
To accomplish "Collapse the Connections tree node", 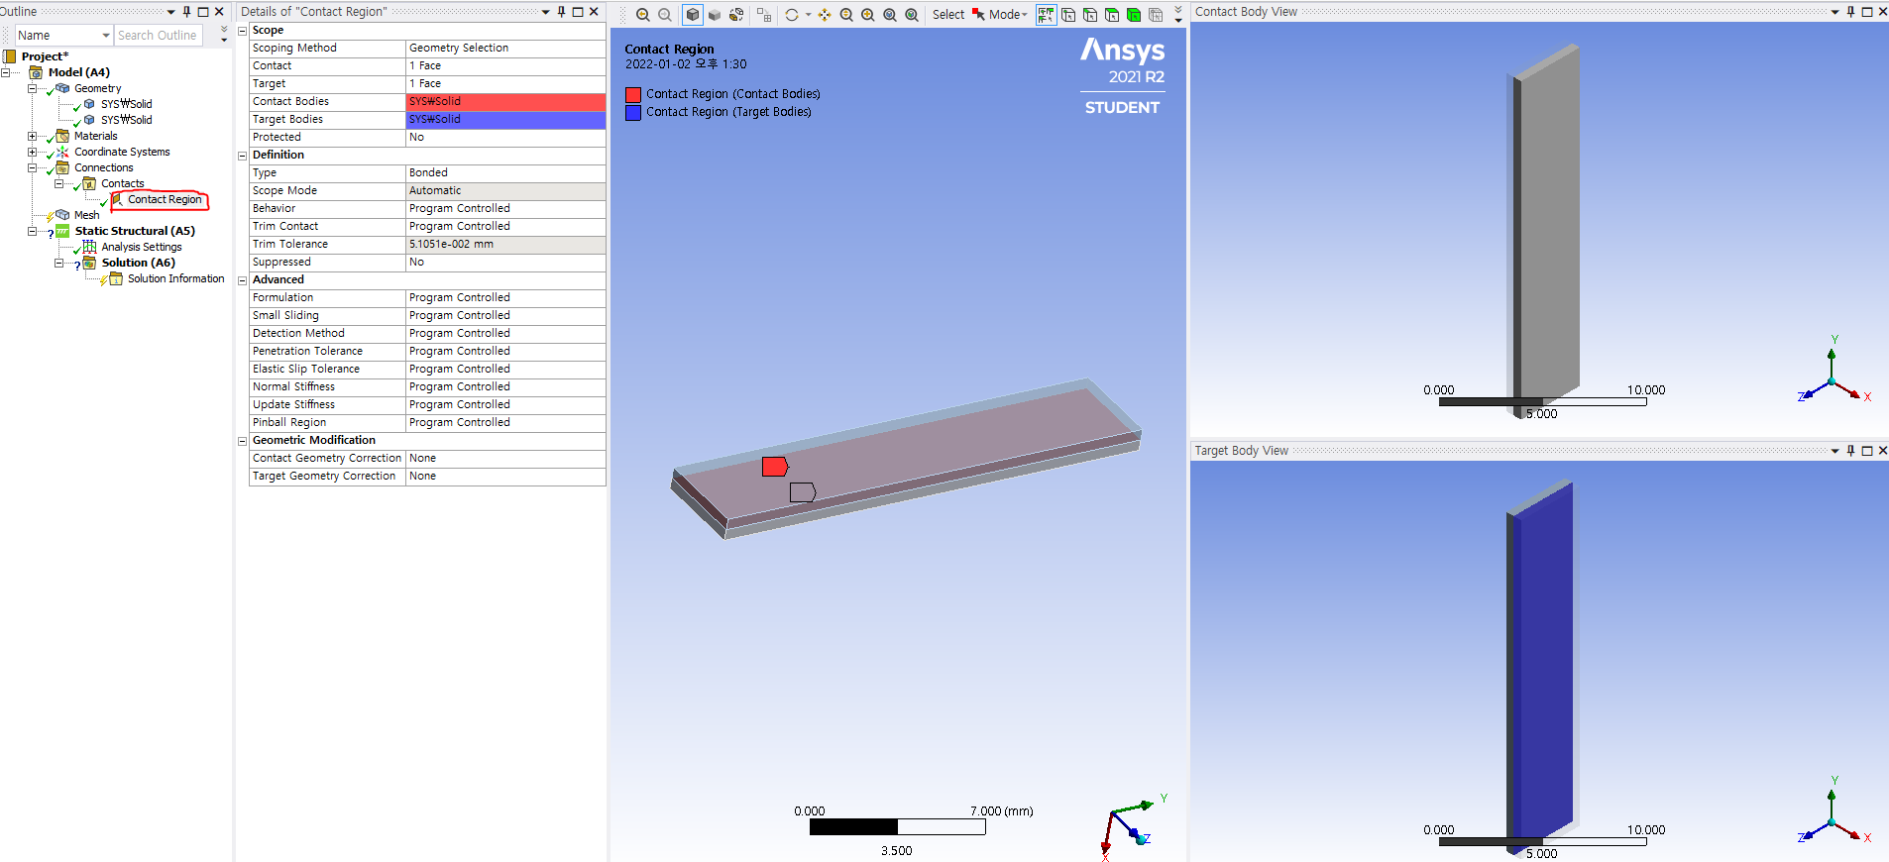I will coord(32,167).
